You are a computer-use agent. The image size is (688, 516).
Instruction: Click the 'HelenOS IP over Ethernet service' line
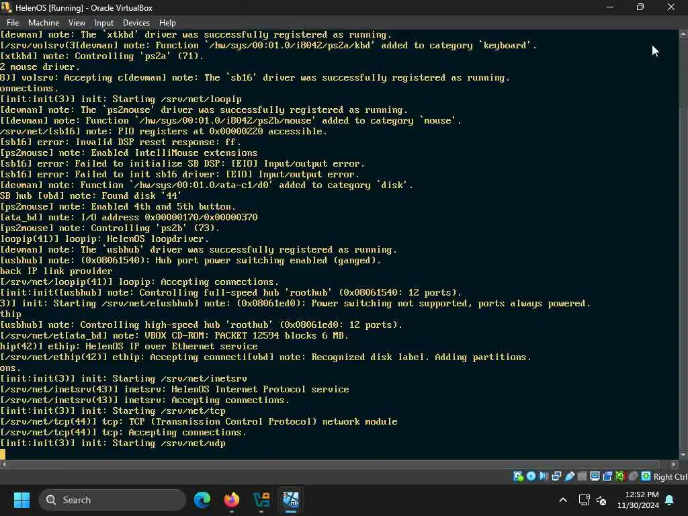[129, 346]
